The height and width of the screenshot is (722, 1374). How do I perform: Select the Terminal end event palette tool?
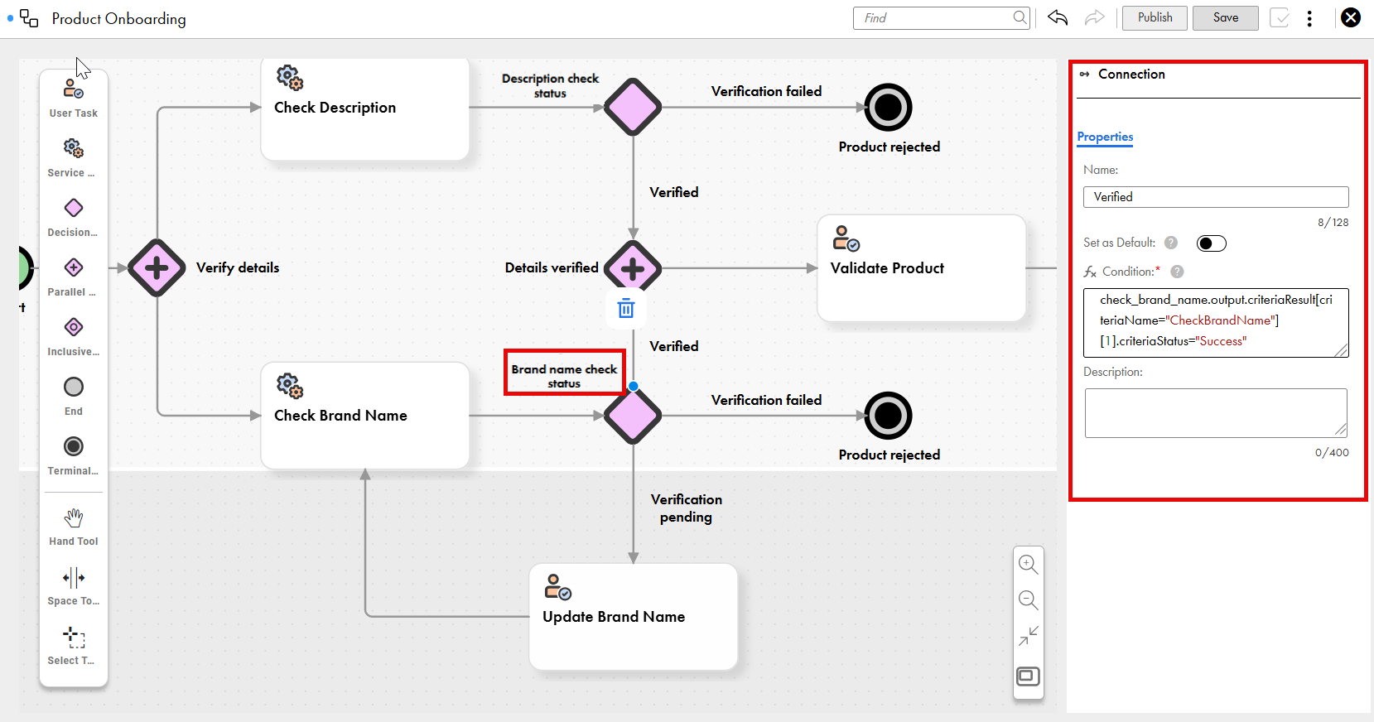74,455
